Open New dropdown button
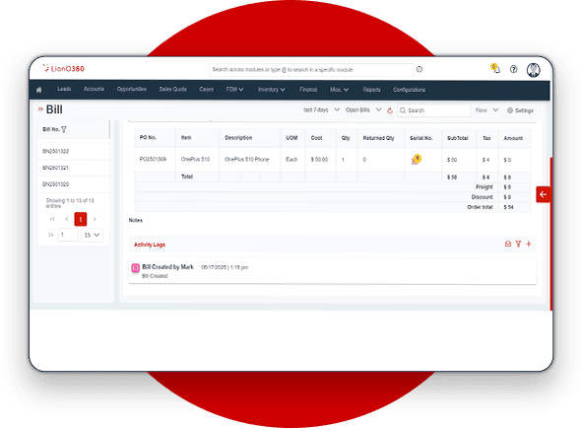583x428 pixels. (x=486, y=110)
